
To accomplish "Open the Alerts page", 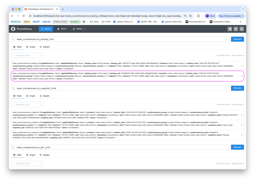I will pos(62,29).
